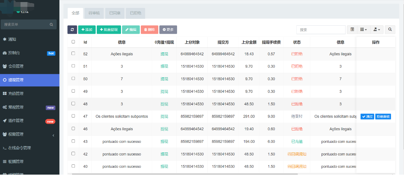Image resolution: width=404 pixels, height=177 pixels.
Task: Open 会员管理 in the sidebar
Action: point(16,66)
